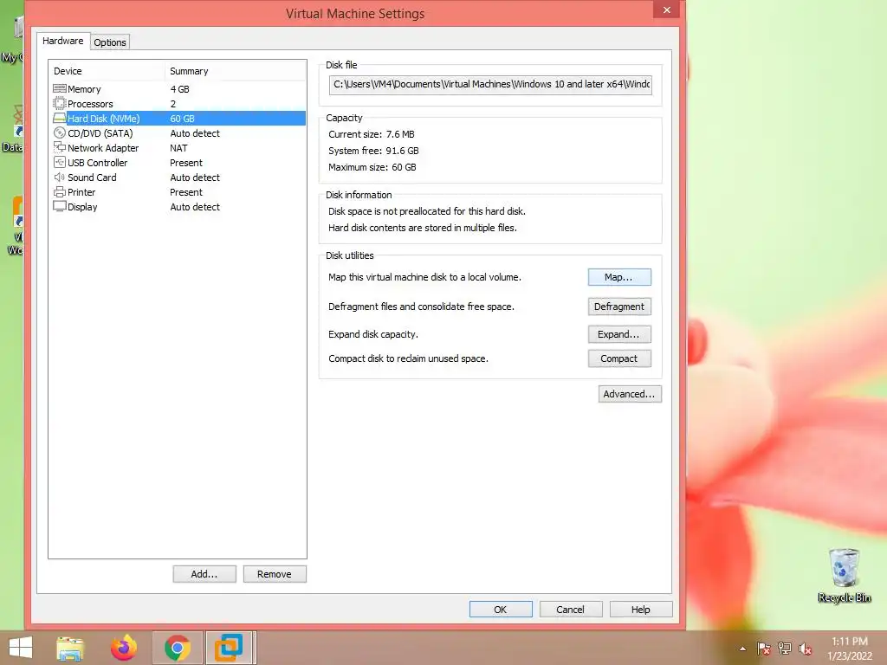Click the Disk file path field
Viewport: 887px width, 665px height.
tap(490, 85)
